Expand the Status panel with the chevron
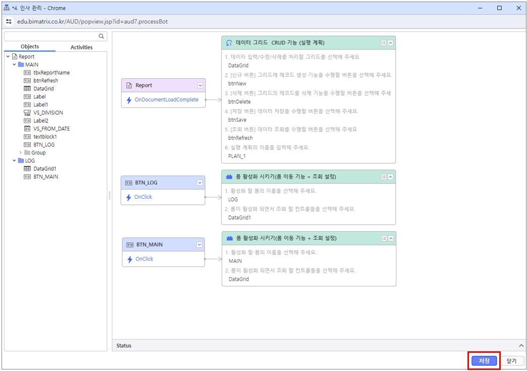 pyautogui.click(x=521, y=346)
